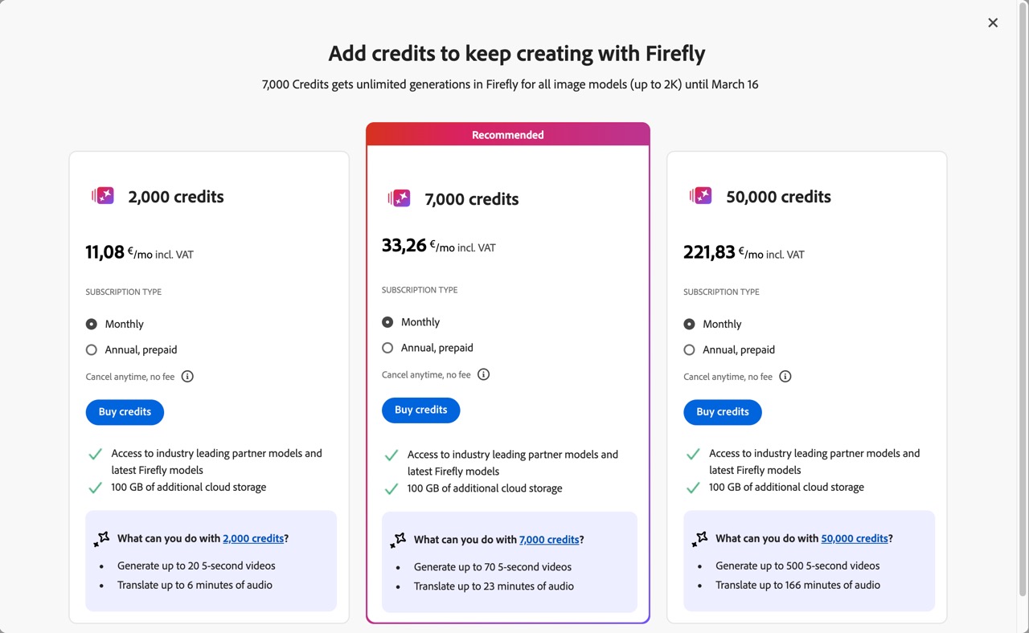Close the add credits dialog
Viewport: 1029px width, 633px height.
(x=993, y=22)
